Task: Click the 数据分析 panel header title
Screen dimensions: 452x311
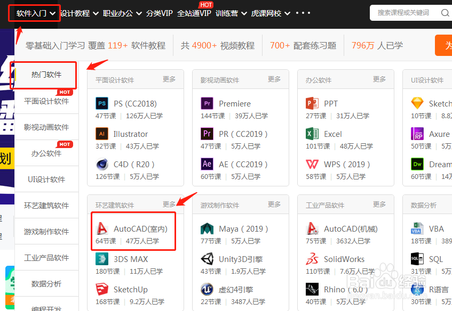Action: pos(424,205)
